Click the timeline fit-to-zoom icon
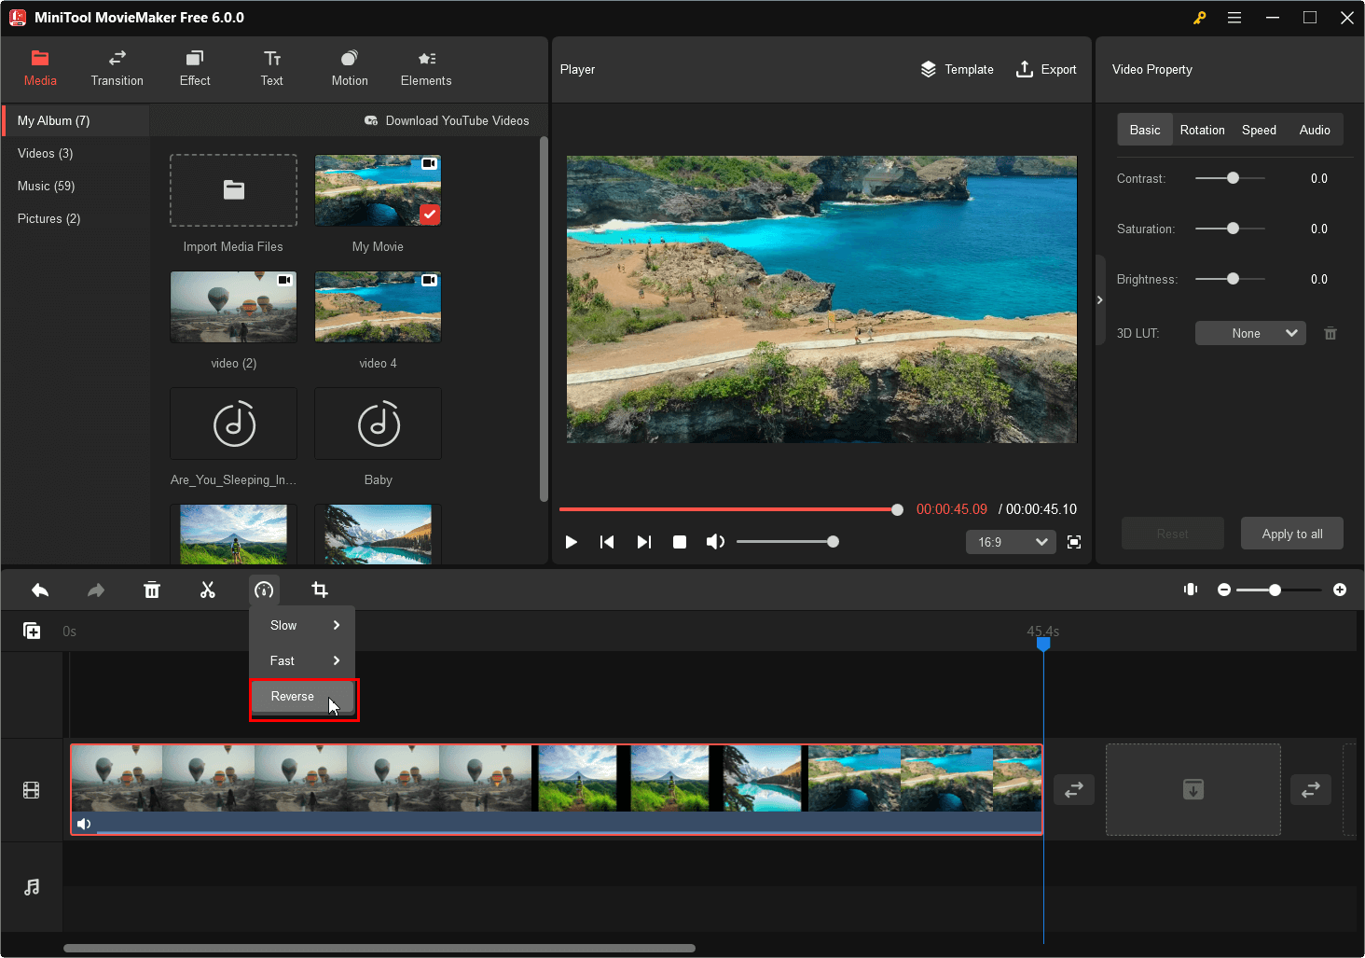Image resolution: width=1365 pixels, height=958 pixels. pos(1191,590)
